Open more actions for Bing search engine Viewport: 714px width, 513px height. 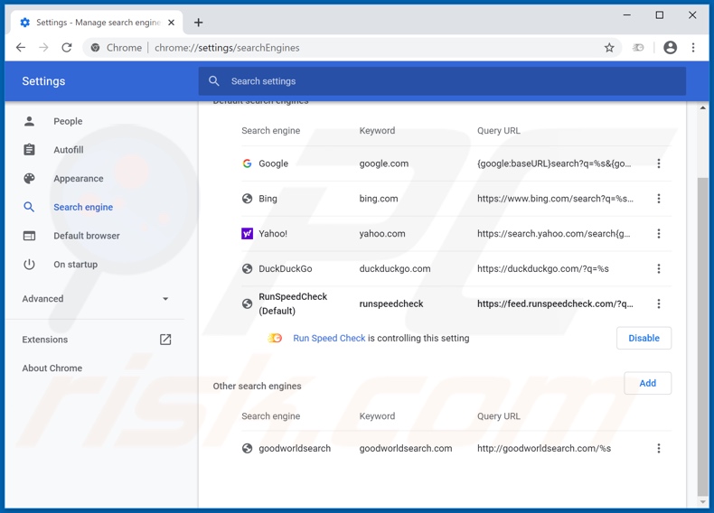point(659,199)
